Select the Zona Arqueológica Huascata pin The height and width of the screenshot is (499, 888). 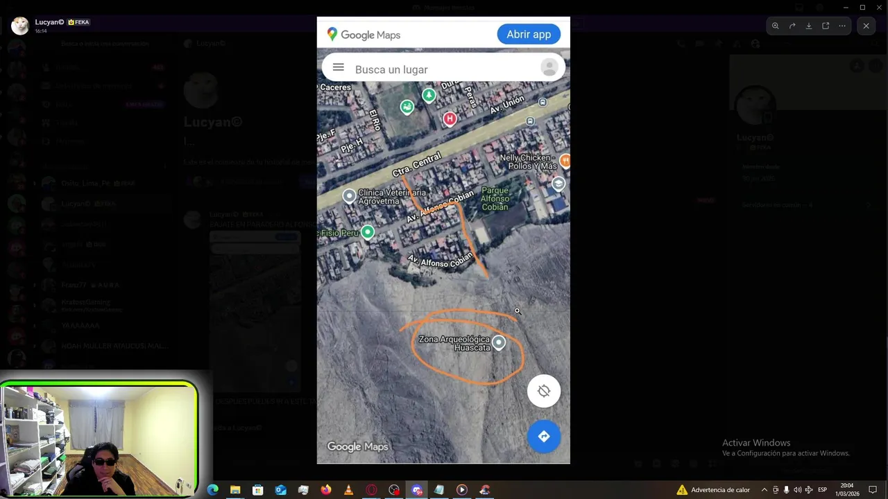(x=499, y=342)
